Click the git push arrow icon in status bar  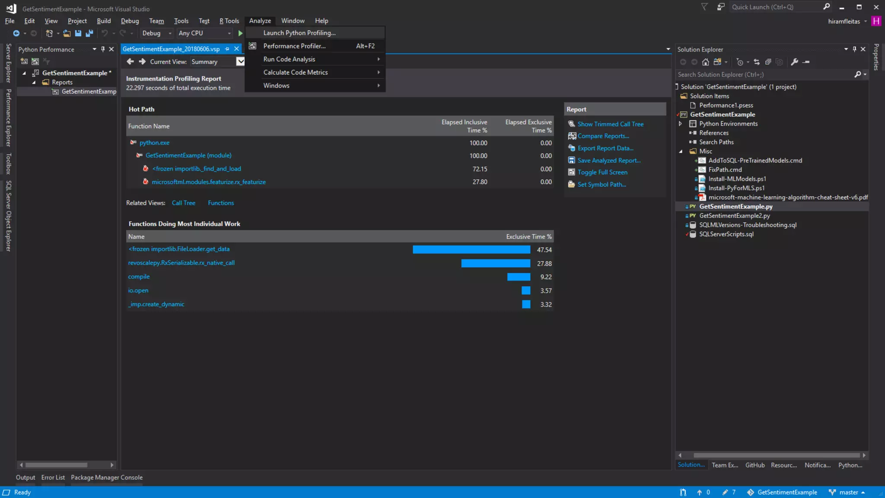click(699, 492)
